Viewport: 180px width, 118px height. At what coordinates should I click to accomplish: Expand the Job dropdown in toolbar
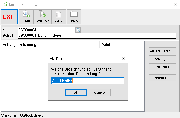tap(59, 17)
